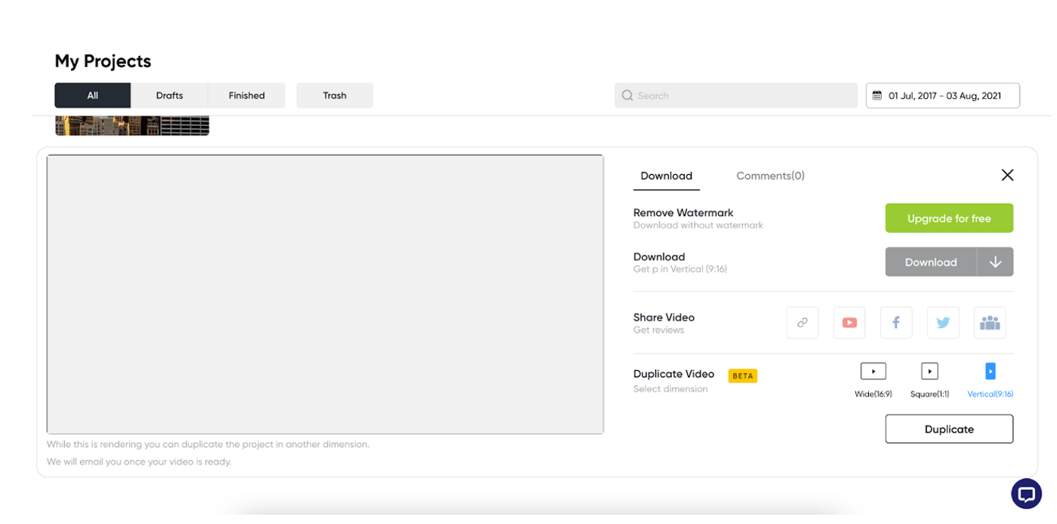
Task: Open the Drafts tab
Action: pos(169,95)
